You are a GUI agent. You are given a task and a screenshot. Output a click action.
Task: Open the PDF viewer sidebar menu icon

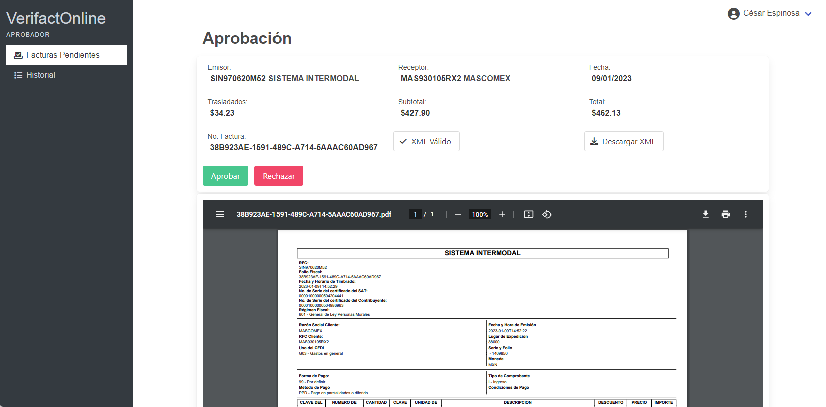(x=220, y=214)
